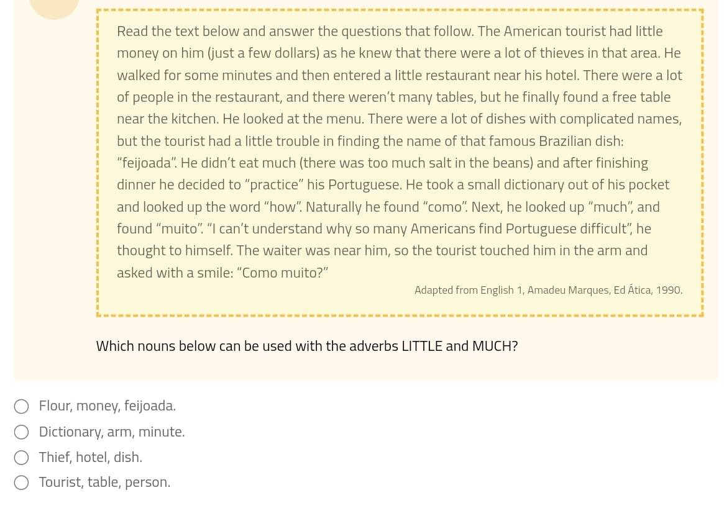The width and height of the screenshot is (724, 521).
Task: Pick the Tourist, table, person radio button
Action: point(21,483)
